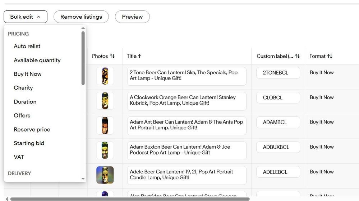Image resolution: width=359 pixels, height=201 pixels.
Task: Click Buy It Now format in ADBUXBCL row
Action: [x=322, y=147]
